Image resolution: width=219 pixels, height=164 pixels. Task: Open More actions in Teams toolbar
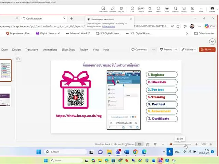pyautogui.click(x=201, y=10)
